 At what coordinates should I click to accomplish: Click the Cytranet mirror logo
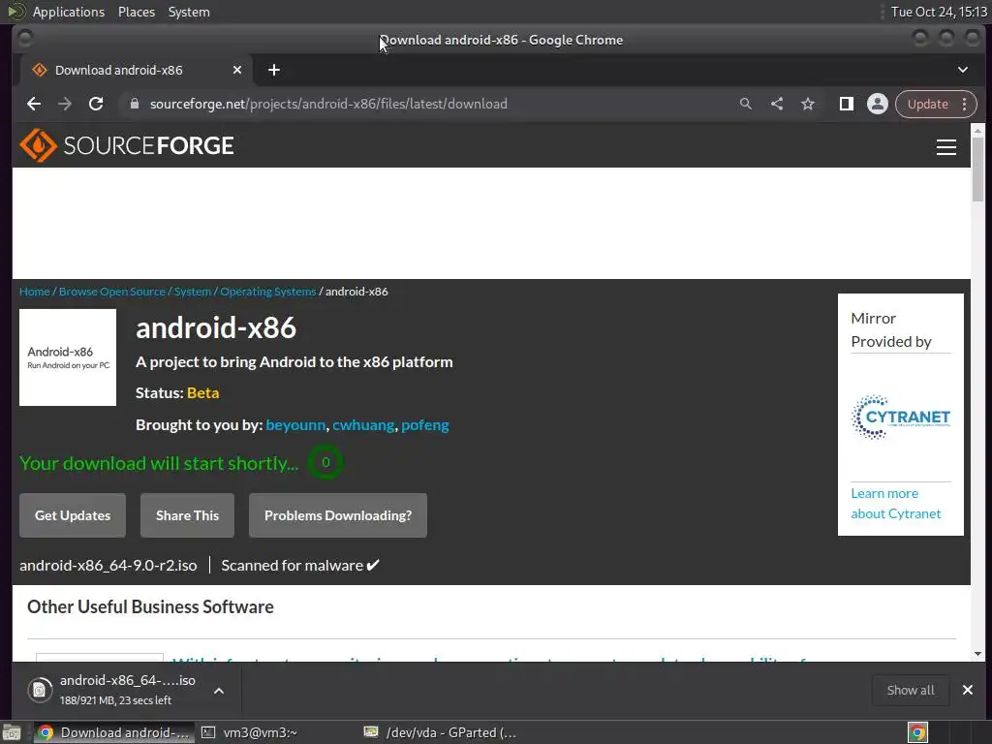[901, 417]
